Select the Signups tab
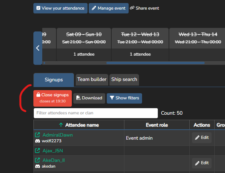 (x=54, y=80)
